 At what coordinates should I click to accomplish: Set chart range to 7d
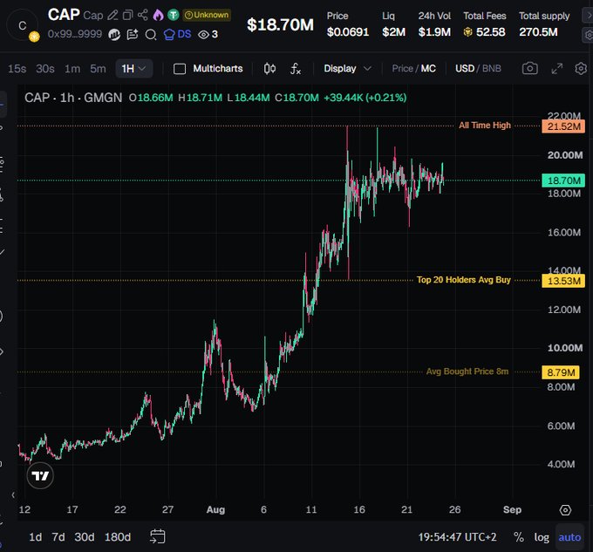click(58, 537)
